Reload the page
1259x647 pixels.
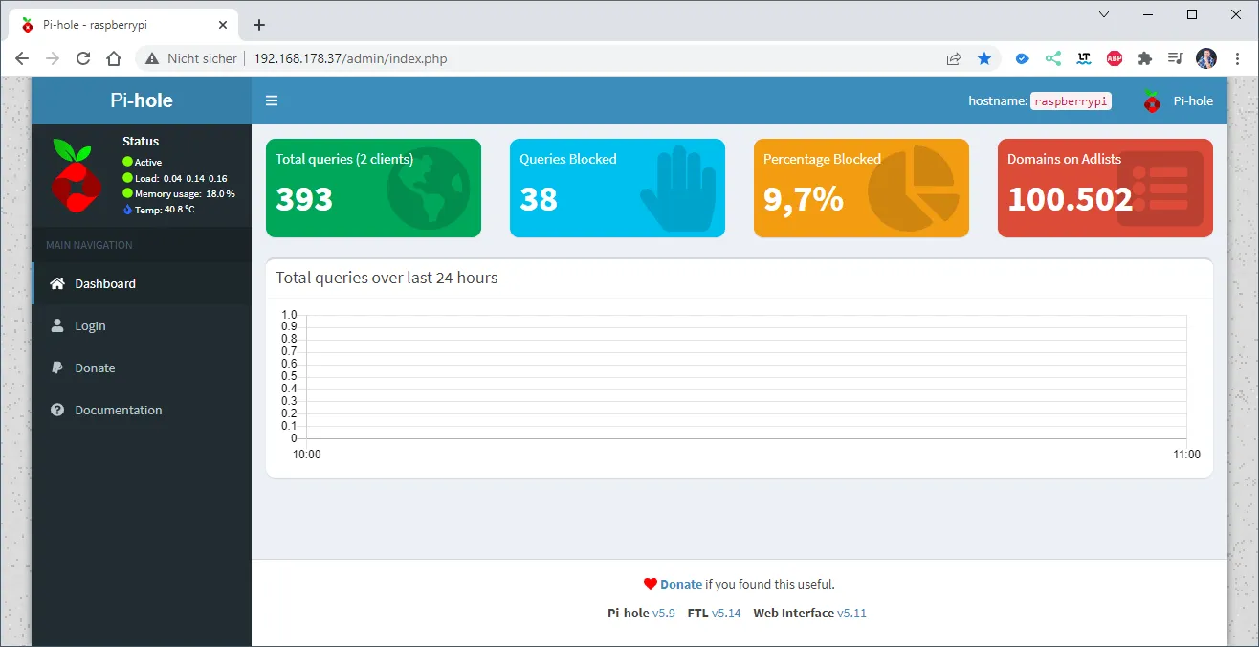click(x=83, y=58)
